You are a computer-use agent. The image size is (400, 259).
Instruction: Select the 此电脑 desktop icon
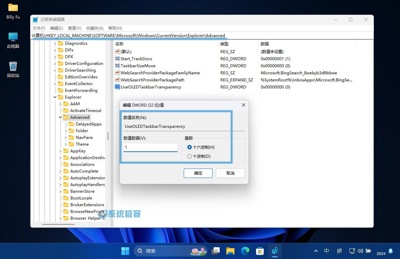click(x=13, y=37)
